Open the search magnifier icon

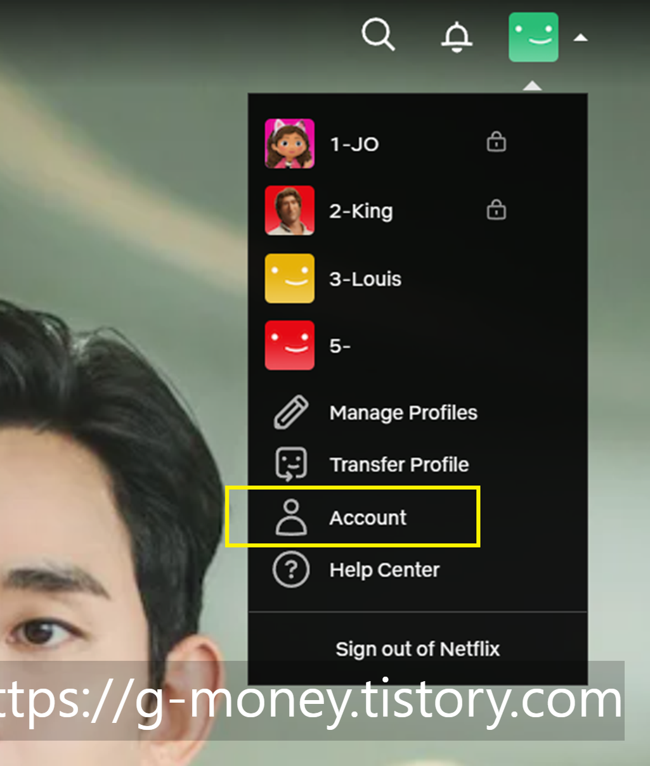click(379, 34)
